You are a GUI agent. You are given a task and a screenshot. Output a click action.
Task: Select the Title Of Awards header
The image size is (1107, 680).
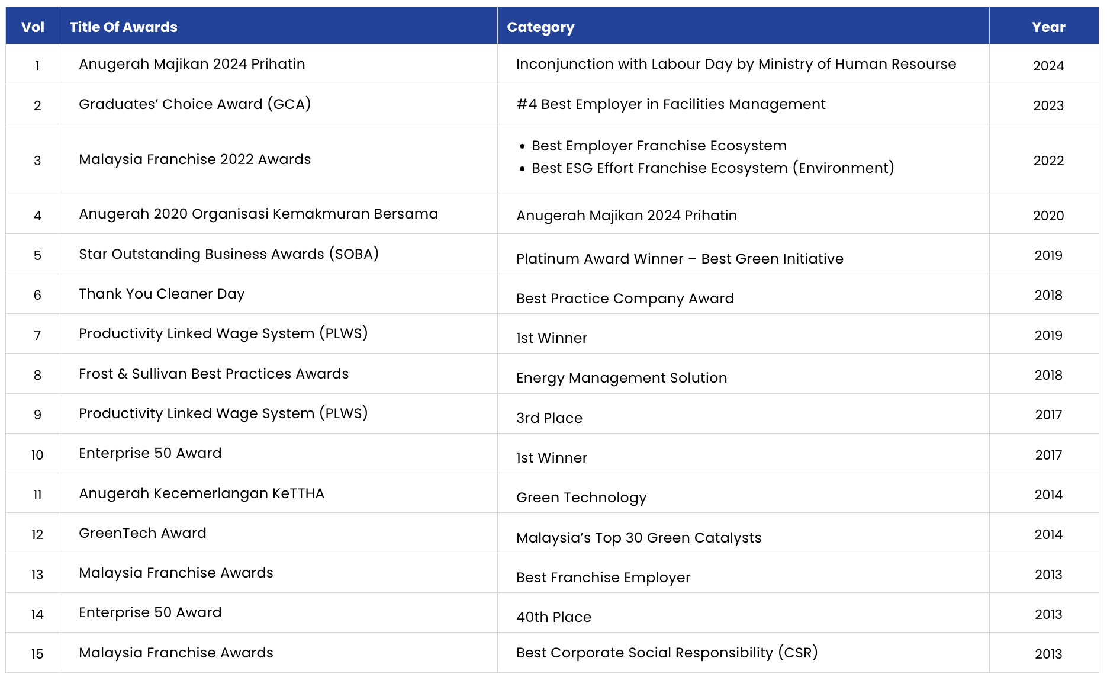(123, 27)
